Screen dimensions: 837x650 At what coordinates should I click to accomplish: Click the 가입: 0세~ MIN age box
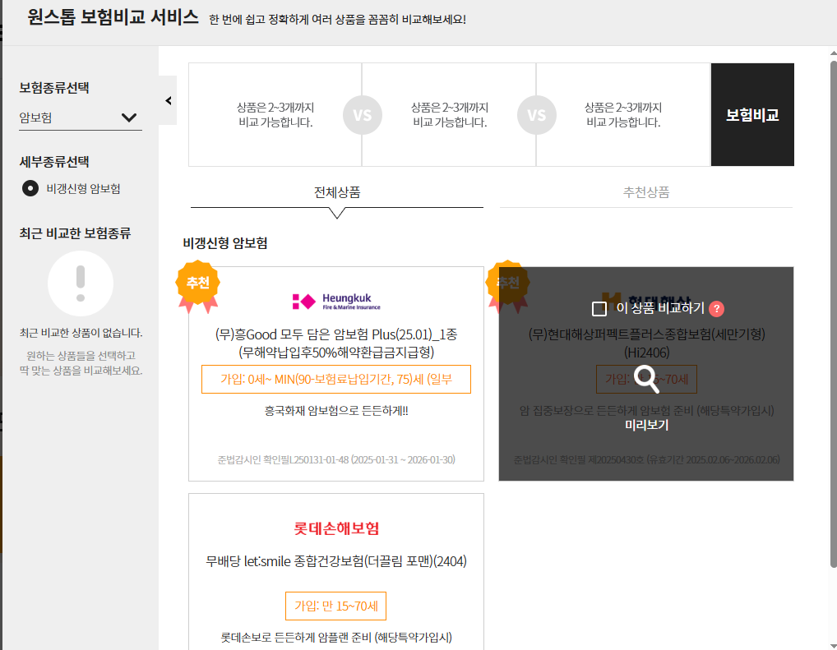336,379
